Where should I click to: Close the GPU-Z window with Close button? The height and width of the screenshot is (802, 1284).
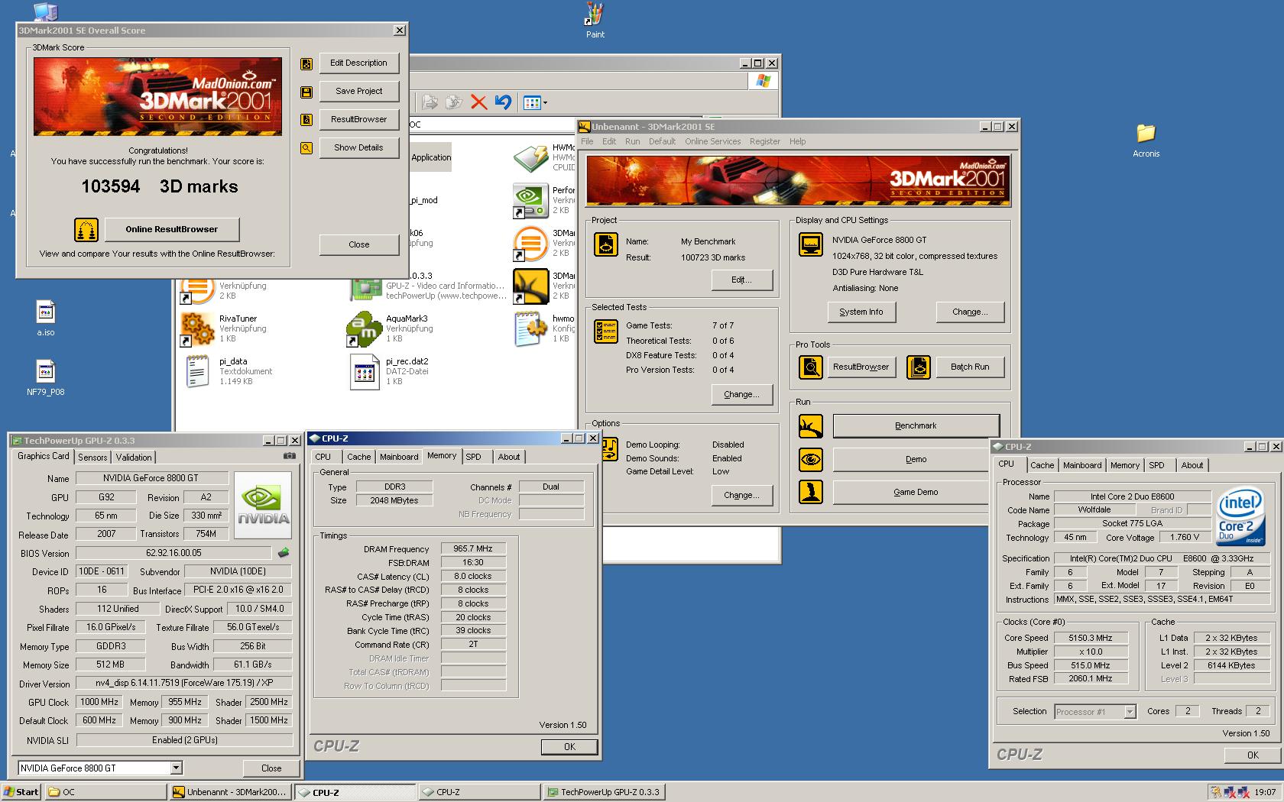(x=271, y=768)
